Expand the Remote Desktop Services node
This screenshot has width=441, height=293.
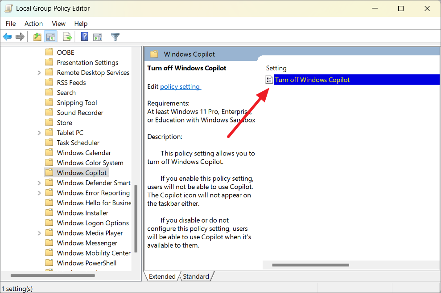click(39, 73)
